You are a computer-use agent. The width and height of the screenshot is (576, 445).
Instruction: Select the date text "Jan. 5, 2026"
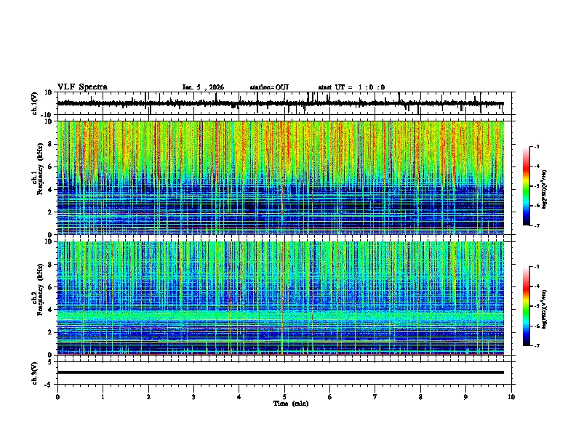point(203,87)
